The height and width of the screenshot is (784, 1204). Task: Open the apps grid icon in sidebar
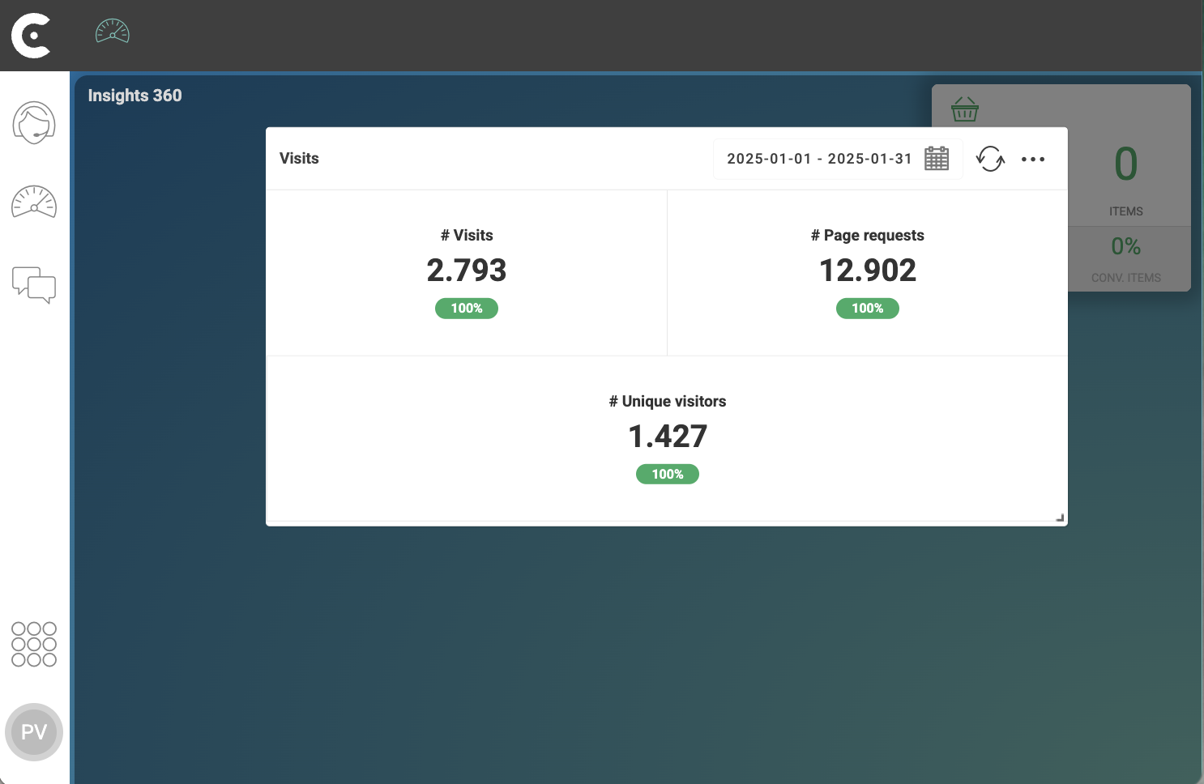click(34, 645)
